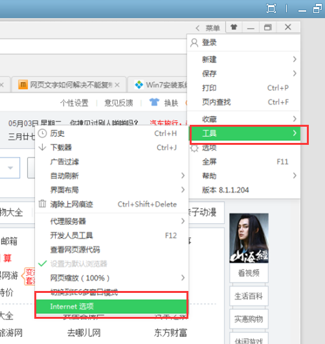
Task: Click the user login avatar icon
Action: coord(194,43)
